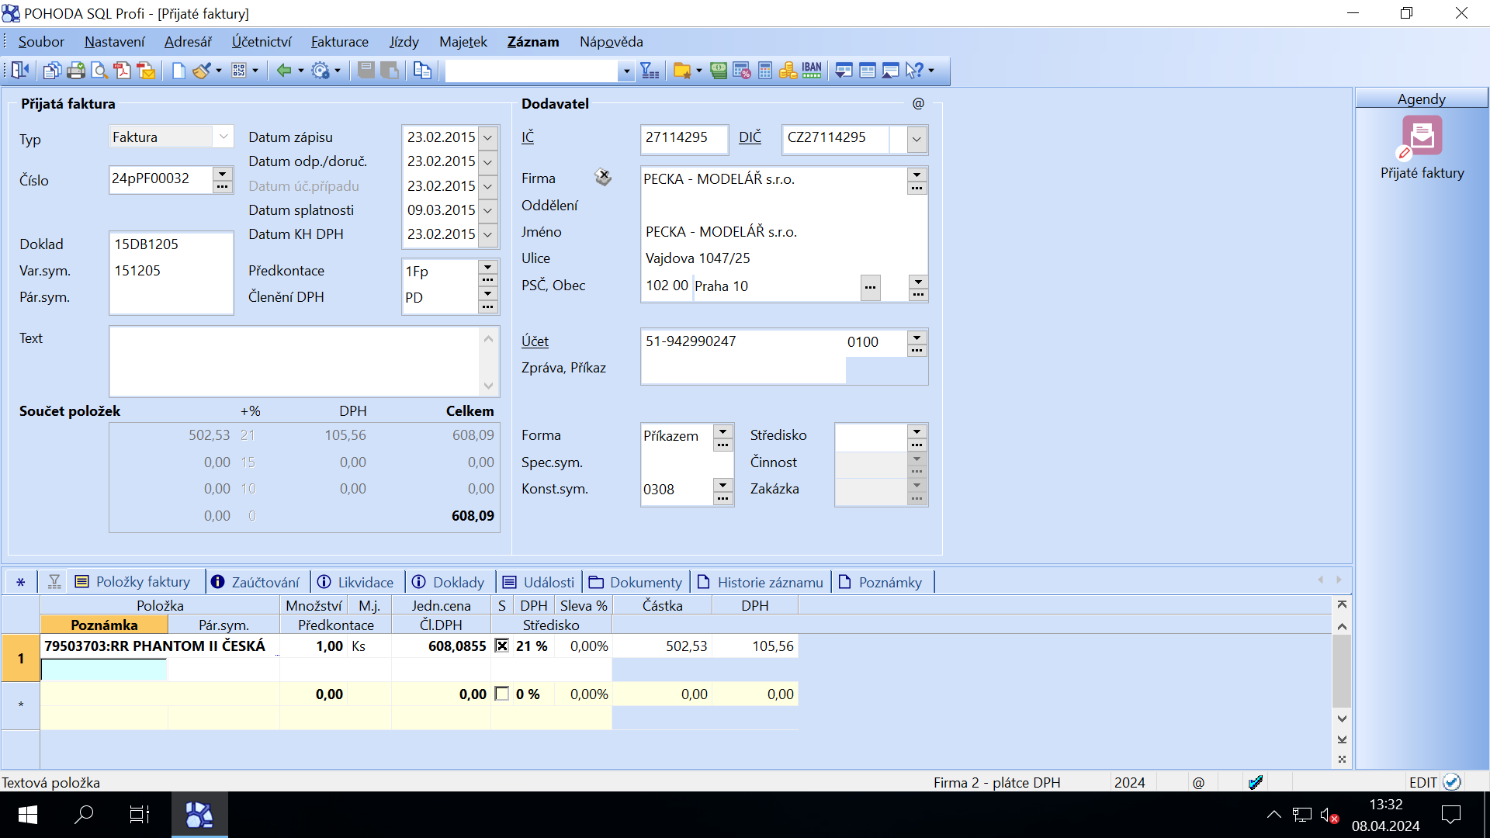This screenshot has width=1490, height=838.
Task: Expand the Forma Příkazem dropdown
Action: pos(722,431)
